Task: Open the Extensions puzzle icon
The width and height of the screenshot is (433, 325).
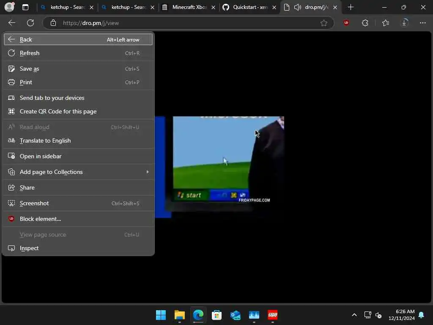Action: [365, 23]
